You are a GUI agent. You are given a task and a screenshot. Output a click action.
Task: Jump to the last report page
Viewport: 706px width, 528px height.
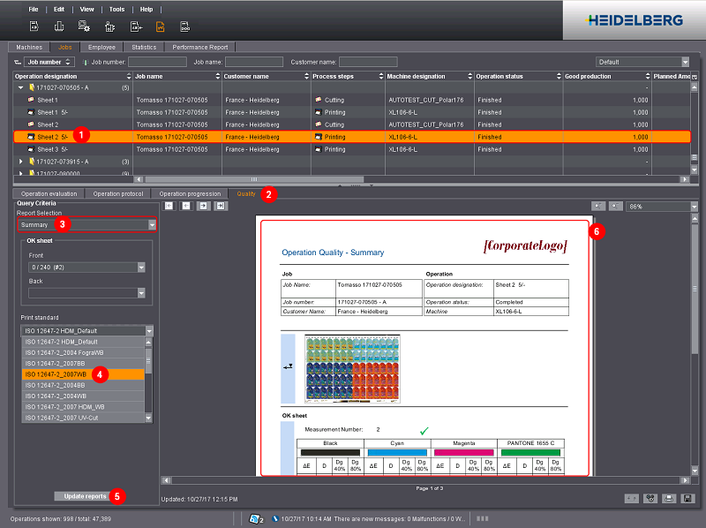pyautogui.click(x=221, y=206)
